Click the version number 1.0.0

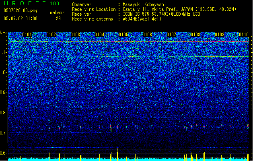pos(54,4)
